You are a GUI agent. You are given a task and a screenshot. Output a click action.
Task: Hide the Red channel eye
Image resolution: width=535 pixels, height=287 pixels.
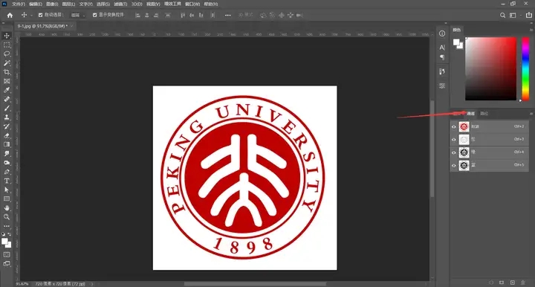pyautogui.click(x=454, y=140)
